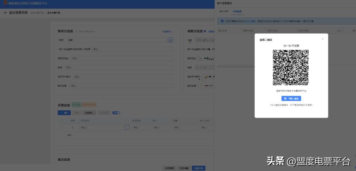Click first breadcrumb link after page title
This screenshot has height=171, width=356.
(x=37, y=13)
